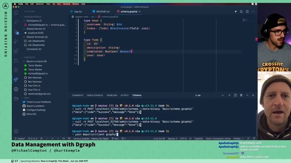The image size is (291, 163).
Task: Collapse the Participants (1) section
Action: point(24,21)
